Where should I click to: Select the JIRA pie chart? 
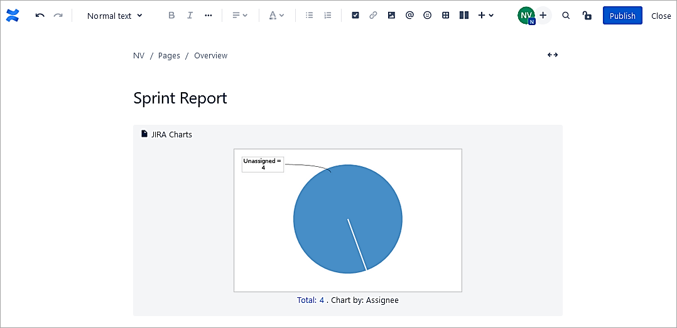pyautogui.click(x=347, y=220)
